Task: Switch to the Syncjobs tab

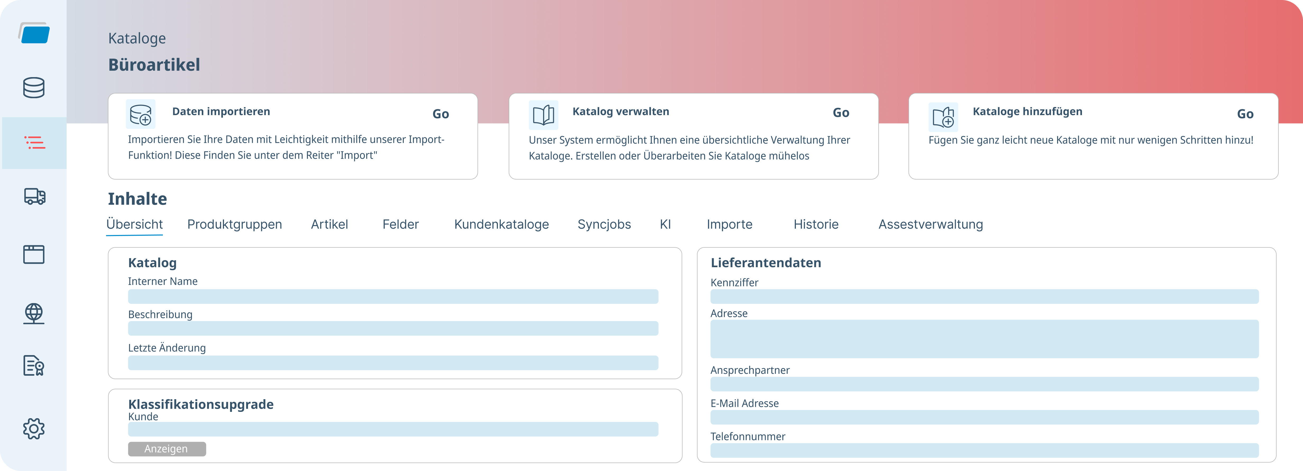Action: point(604,225)
